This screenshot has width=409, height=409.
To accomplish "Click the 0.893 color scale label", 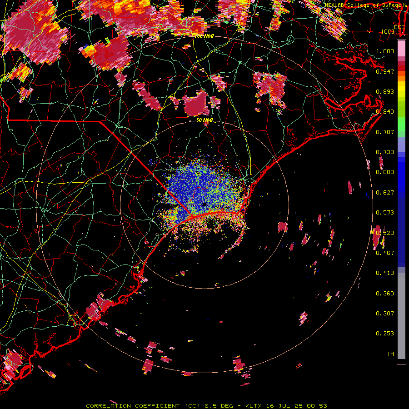I will [x=385, y=91].
